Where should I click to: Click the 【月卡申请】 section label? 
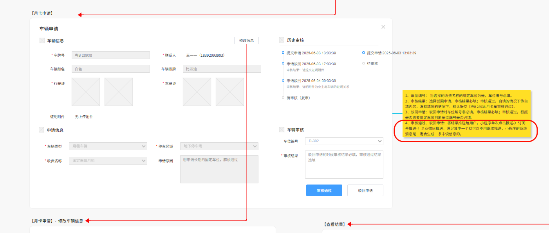pyautogui.click(x=42, y=13)
